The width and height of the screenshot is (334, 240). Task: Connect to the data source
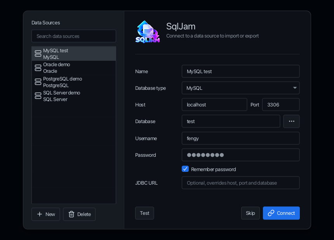(281, 213)
